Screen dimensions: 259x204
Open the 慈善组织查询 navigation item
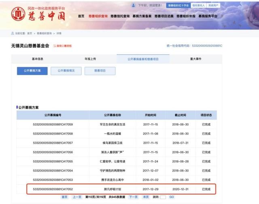coord(98,16)
